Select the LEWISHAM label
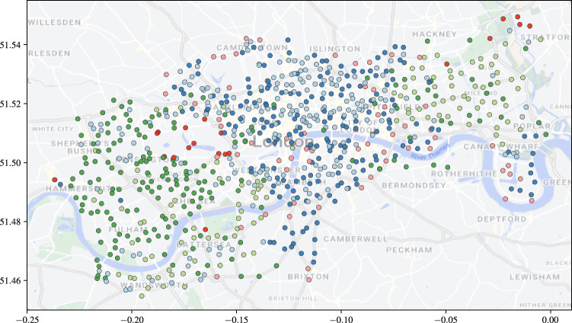572x323 pixels. click(535, 277)
